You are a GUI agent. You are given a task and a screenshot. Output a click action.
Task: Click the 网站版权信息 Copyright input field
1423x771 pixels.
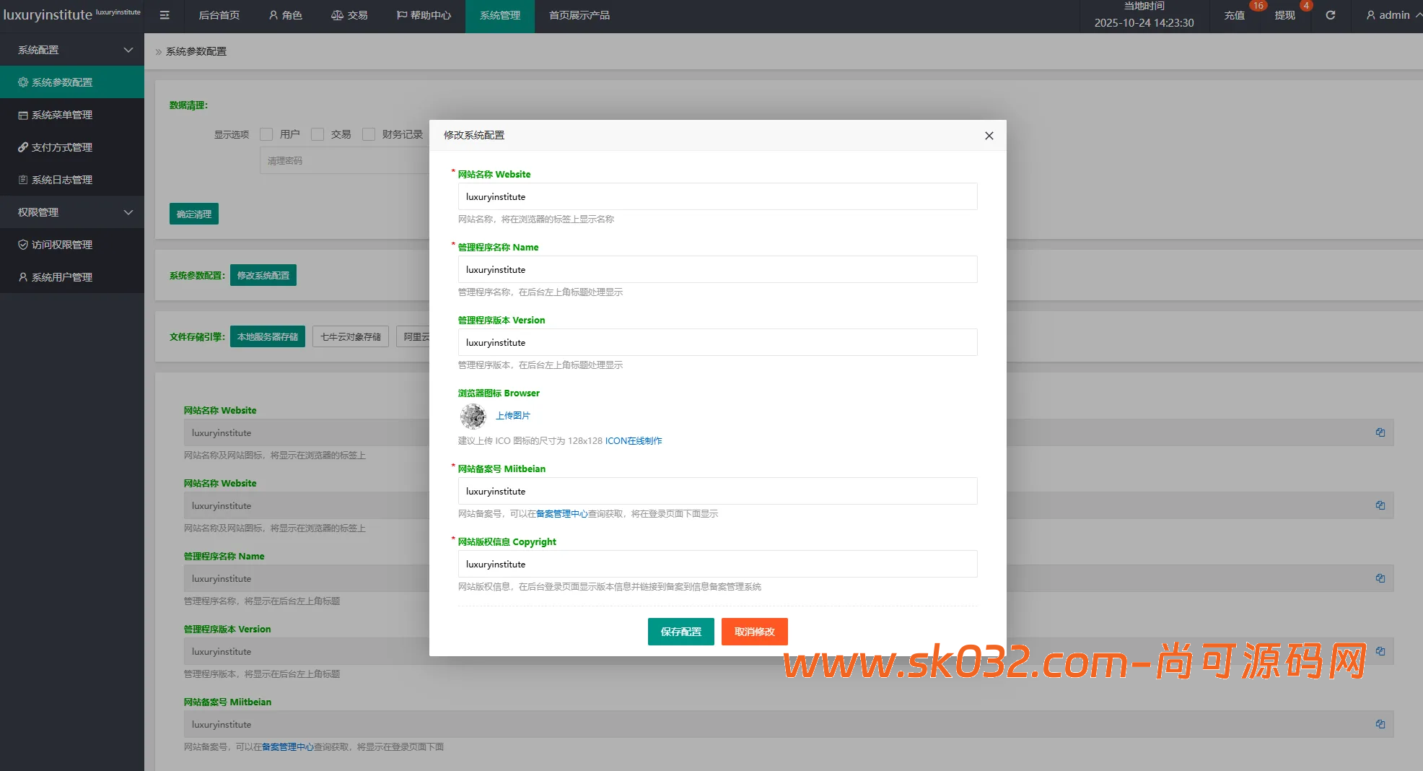[717, 564]
